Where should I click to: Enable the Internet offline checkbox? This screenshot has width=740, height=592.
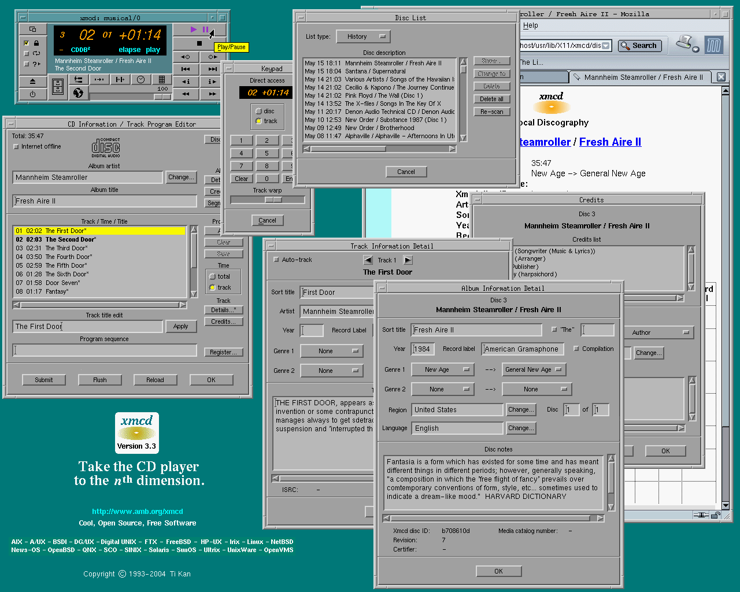tap(16, 147)
